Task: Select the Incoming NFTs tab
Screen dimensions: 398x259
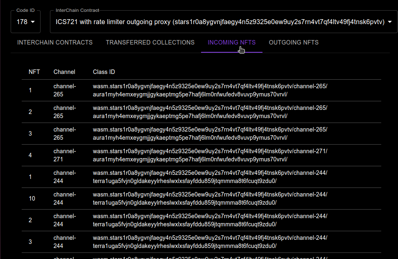Action: (231, 42)
